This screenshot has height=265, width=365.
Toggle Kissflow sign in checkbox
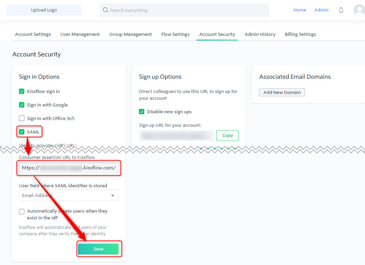[x=22, y=91]
